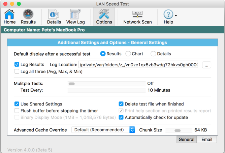Click the Multiple Tests slider handle
225x153 pixels.
tap(72, 84)
